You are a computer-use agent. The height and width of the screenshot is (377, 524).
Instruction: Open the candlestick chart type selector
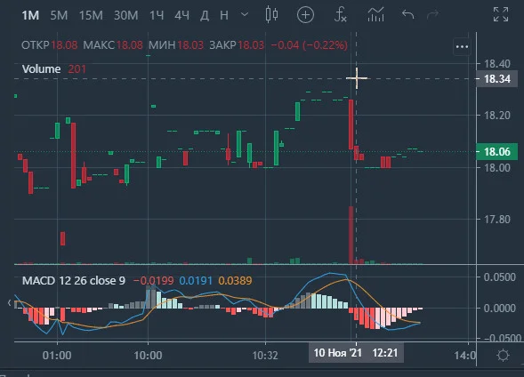tap(271, 15)
